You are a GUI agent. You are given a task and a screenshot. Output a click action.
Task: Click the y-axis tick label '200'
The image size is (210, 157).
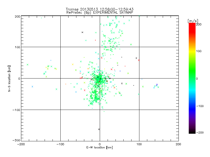(17, 16)
